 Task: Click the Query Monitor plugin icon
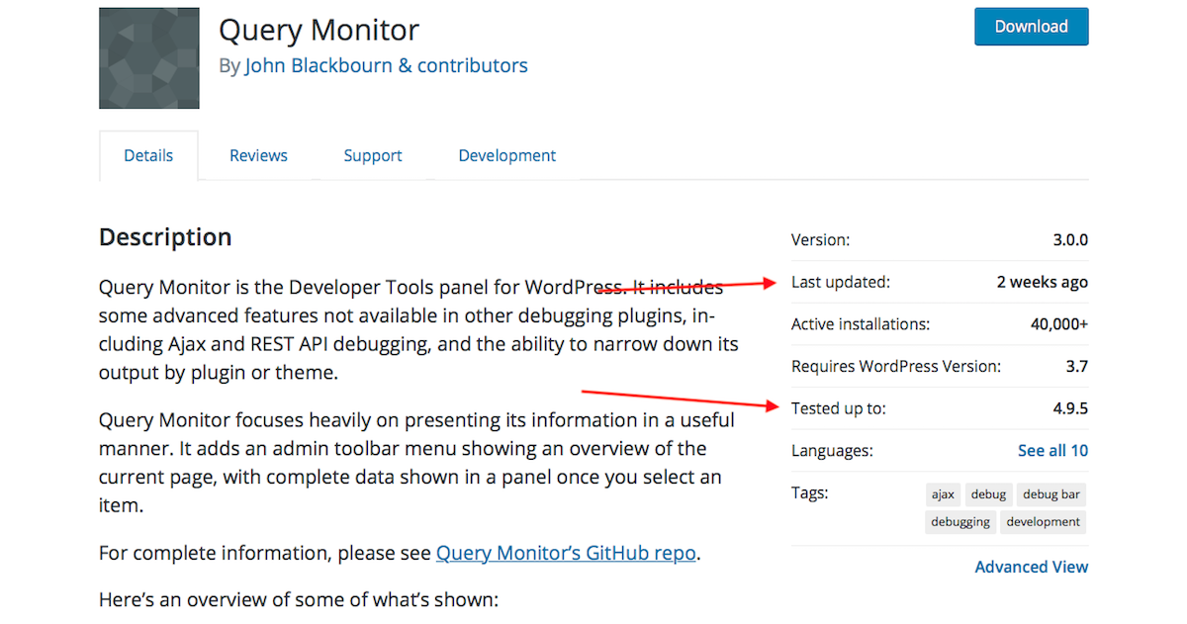149,58
